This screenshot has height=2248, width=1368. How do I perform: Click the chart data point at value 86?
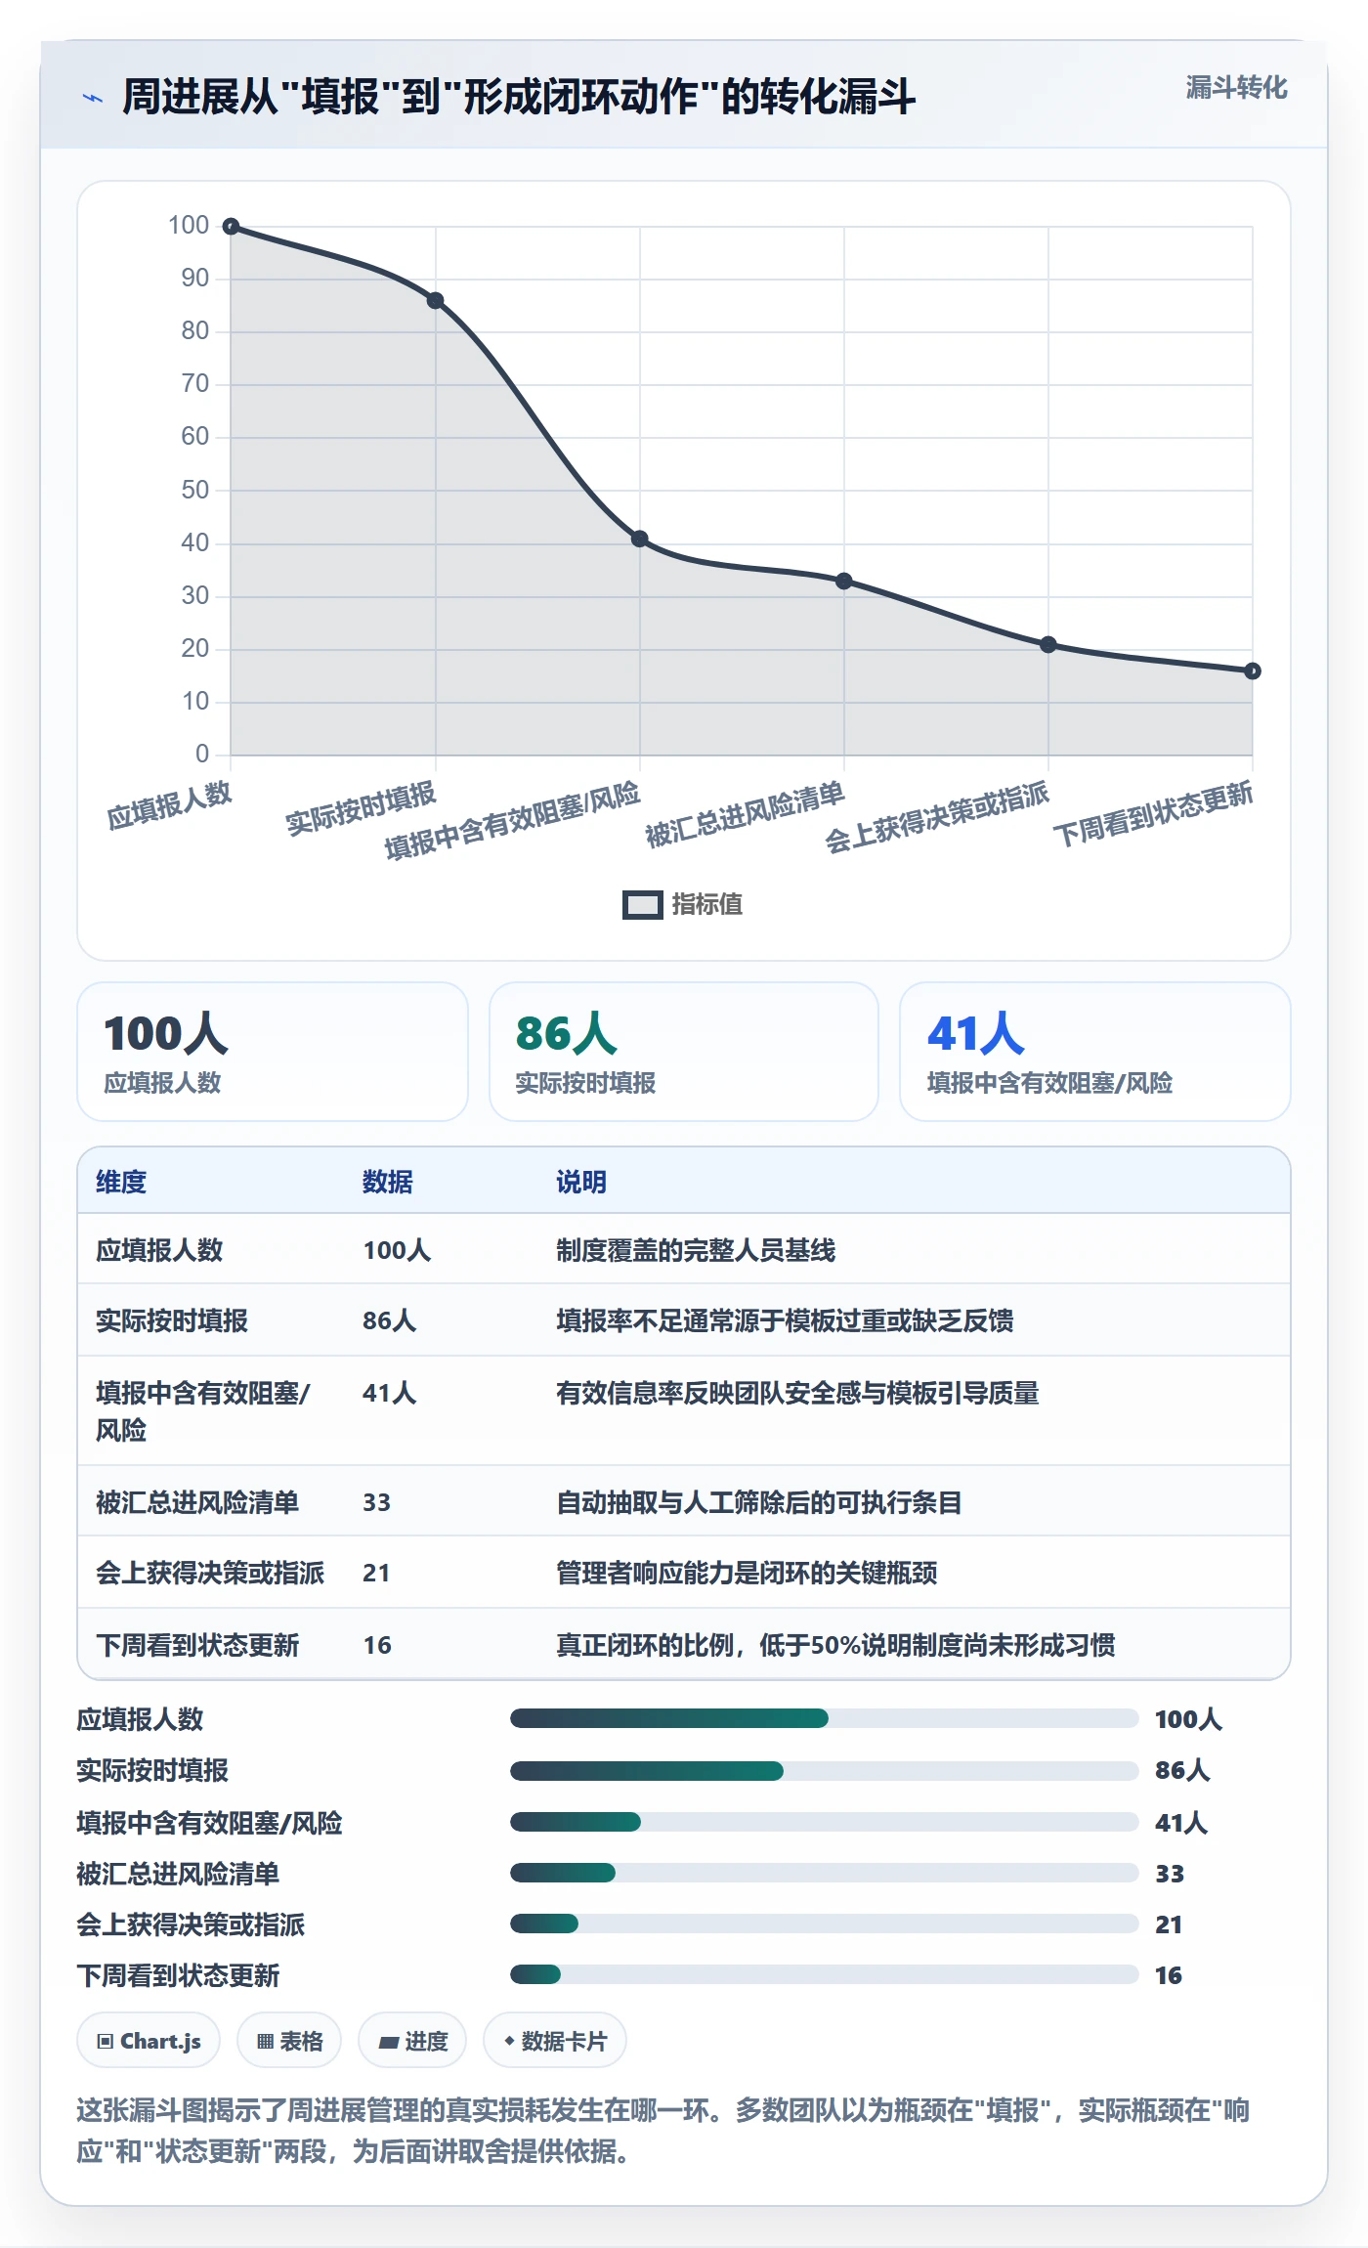(436, 301)
